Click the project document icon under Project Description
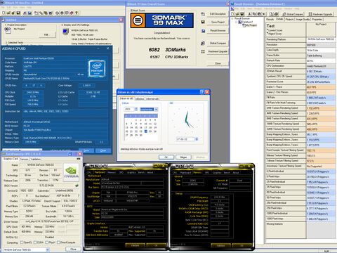The image size is (337, 253). pyautogui.click(x=8, y=30)
